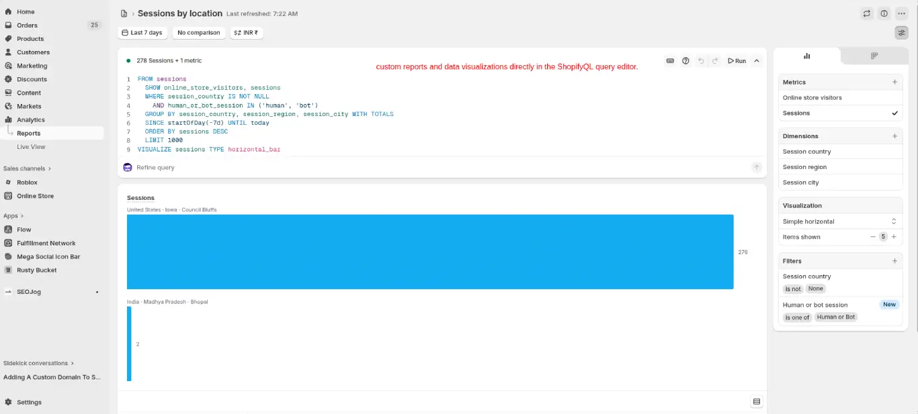Toggle the customization panel icon below the top bar
This screenshot has height=414, width=918.
901,32
